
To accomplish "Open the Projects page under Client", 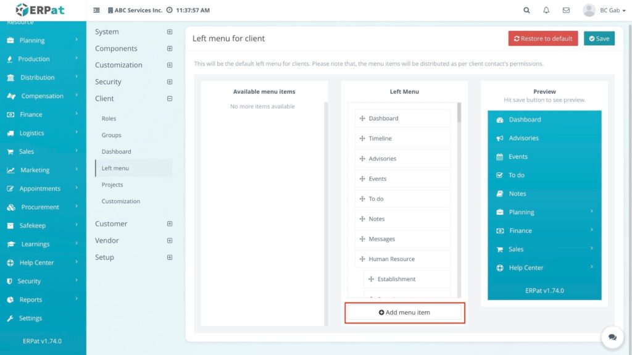I will click(x=112, y=185).
